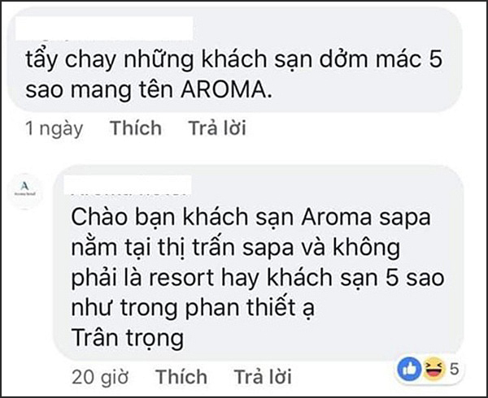488x398 pixels.
Task: Select Trả lời under the Aroma reply
Action: [x=263, y=377]
